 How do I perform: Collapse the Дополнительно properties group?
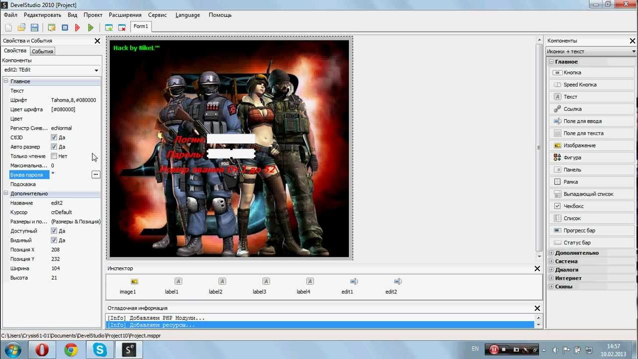coord(6,193)
